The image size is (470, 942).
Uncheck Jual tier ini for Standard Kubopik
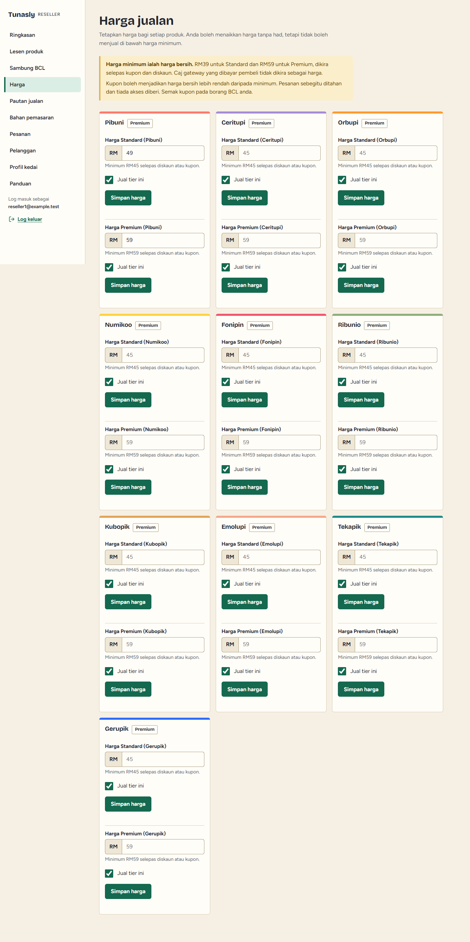click(109, 584)
